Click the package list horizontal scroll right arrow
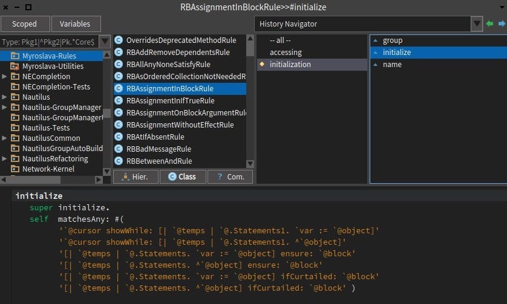Viewport: 507px width, 304px height. click(99, 179)
